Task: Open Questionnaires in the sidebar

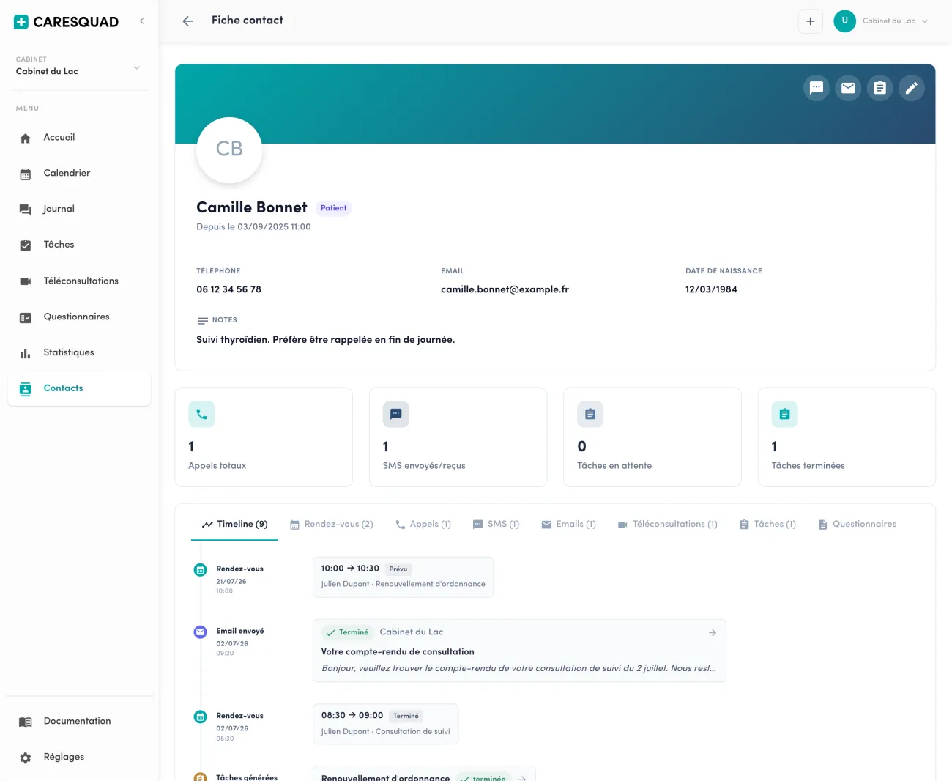Action: pyautogui.click(x=79, y=317)
